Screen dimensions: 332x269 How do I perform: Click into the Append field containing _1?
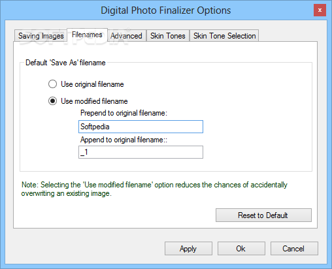click(141, 152)
